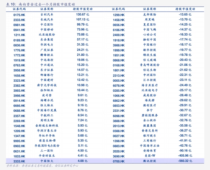210x170 pixels.
Task: Click the 美团-W name cell
Action: coord(150,156)
